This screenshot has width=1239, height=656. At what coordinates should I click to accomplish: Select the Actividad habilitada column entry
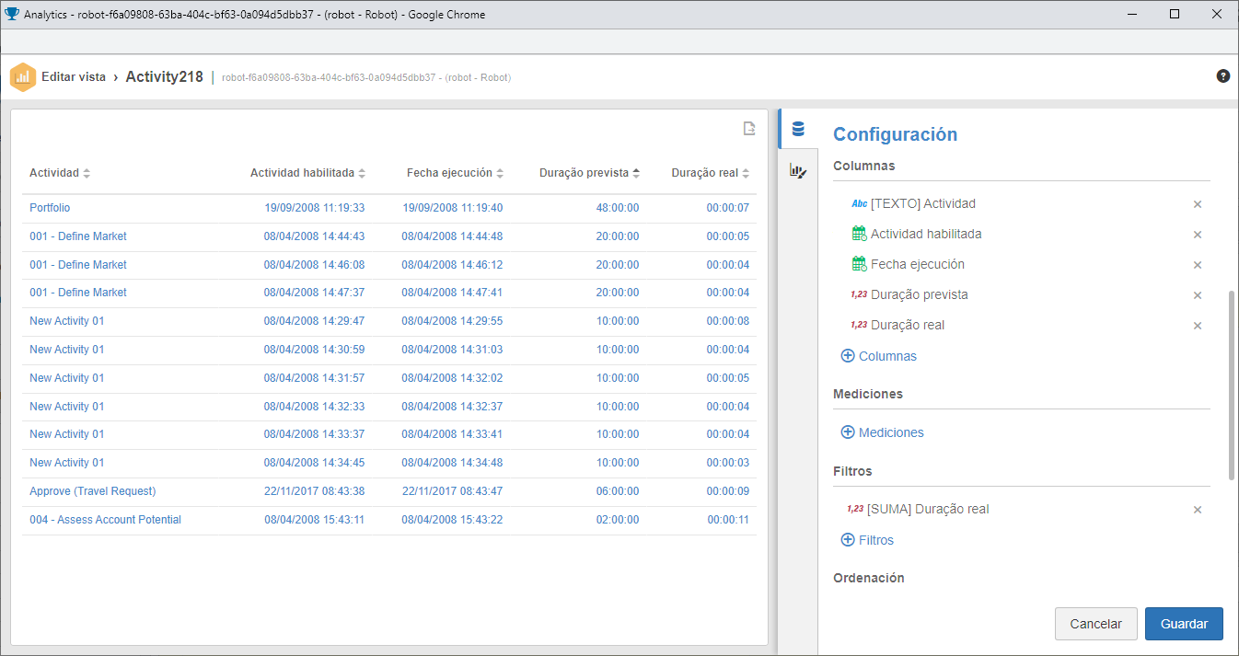(x=926, y=234)
